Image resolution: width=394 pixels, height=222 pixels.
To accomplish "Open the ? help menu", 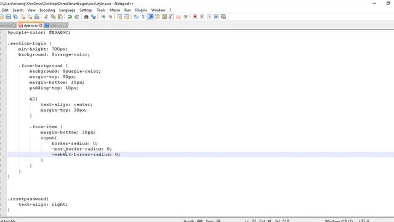I will click(x=170, y=10).
